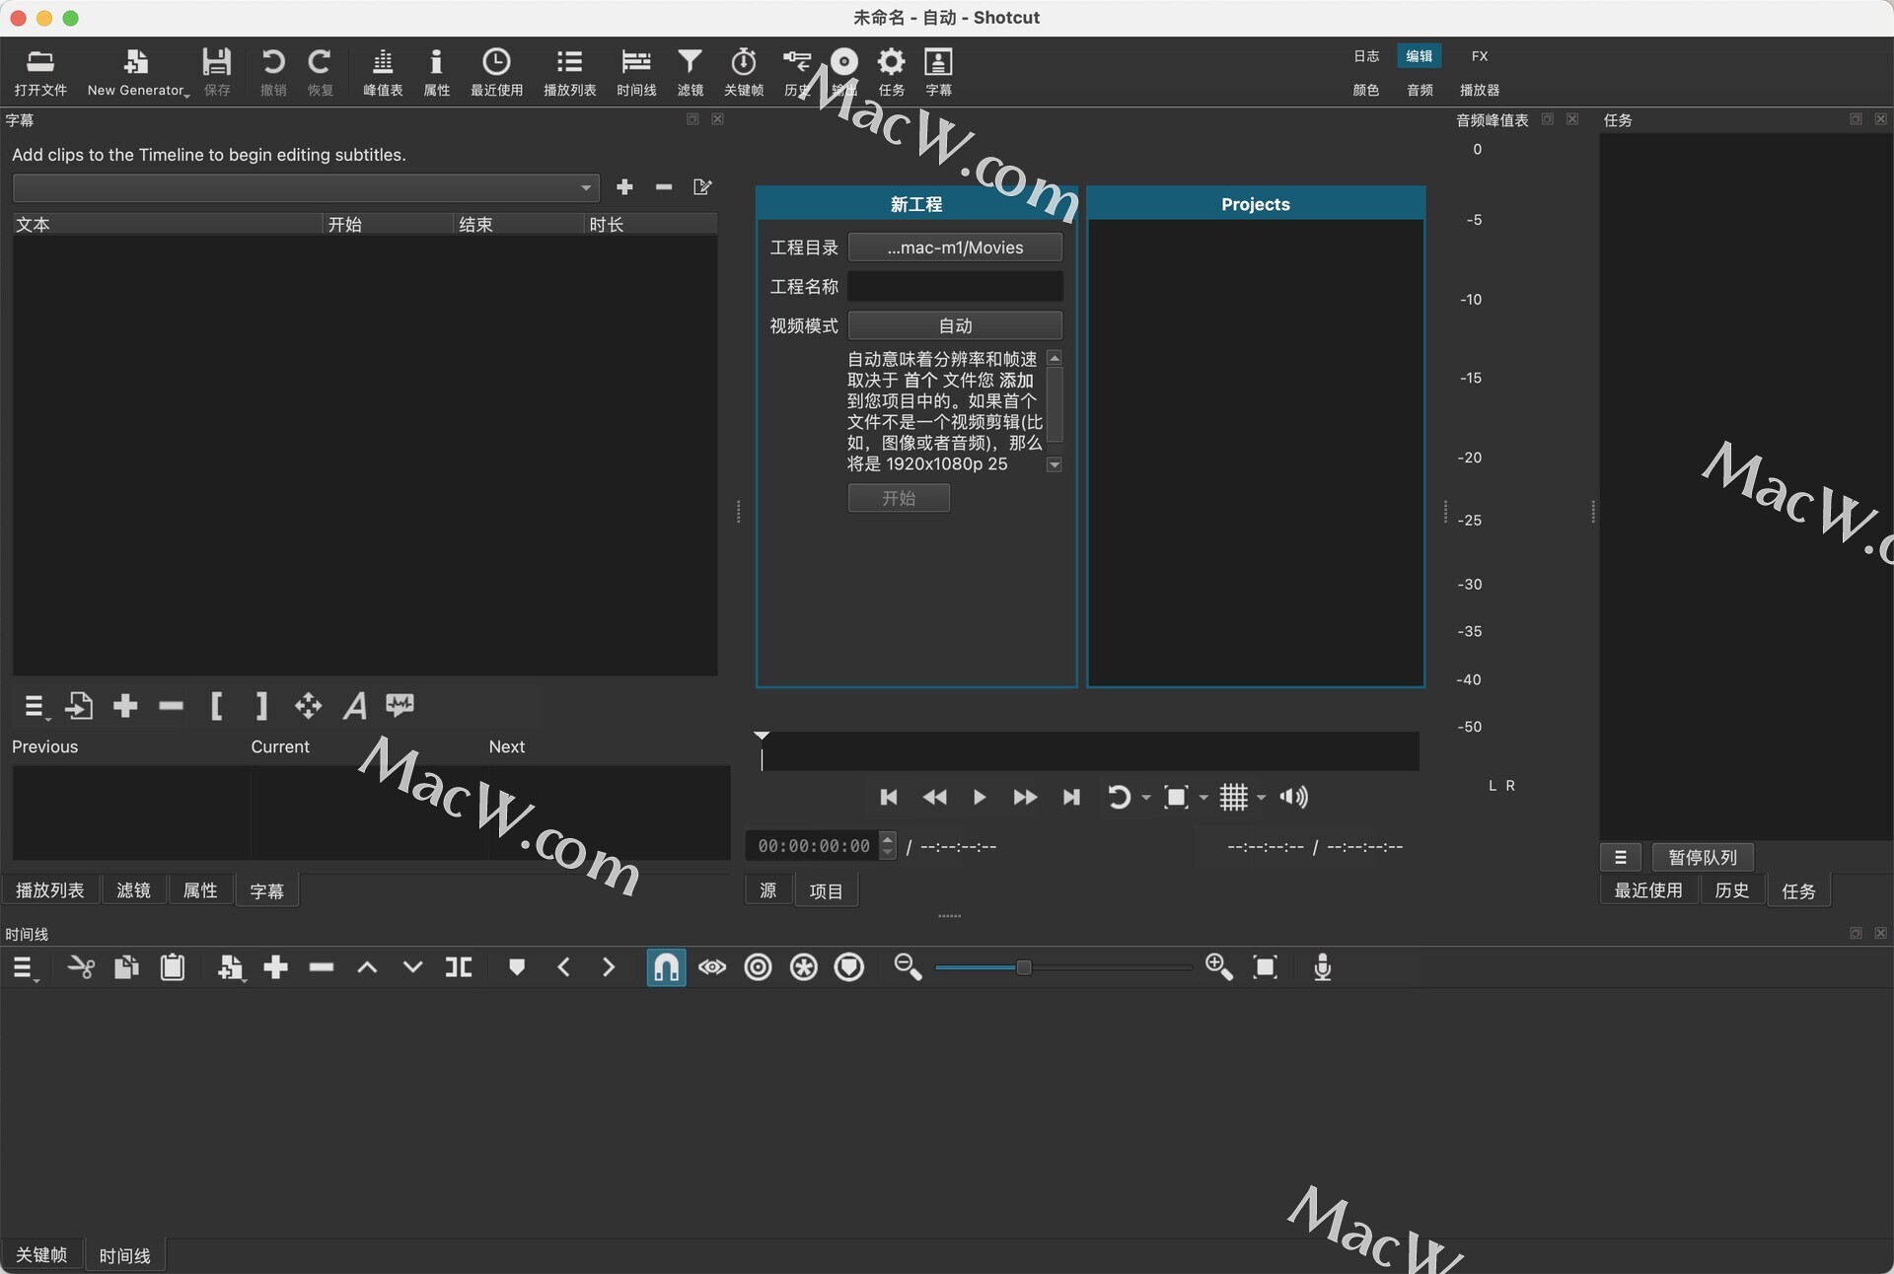
Task: Split at playhead in timeline toolbar
Action: (459, 967)
